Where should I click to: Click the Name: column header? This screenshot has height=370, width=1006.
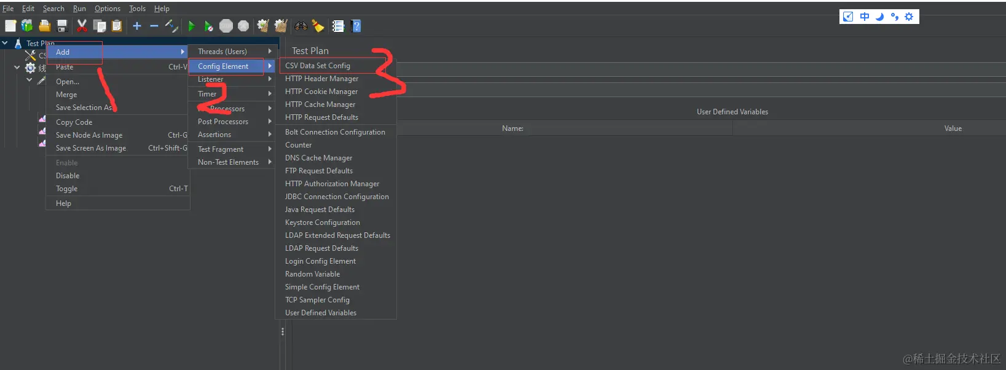point(513,128)
